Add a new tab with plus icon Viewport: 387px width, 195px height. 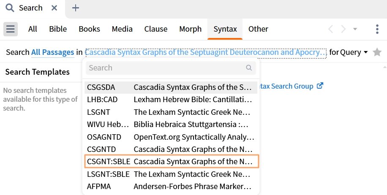[x=76, y=8]
